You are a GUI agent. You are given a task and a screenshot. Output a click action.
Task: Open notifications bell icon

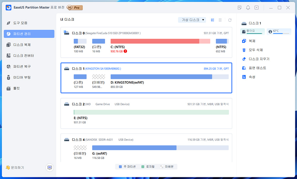coord(248,8)
